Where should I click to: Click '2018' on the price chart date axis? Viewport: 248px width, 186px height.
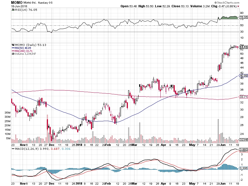79,145
